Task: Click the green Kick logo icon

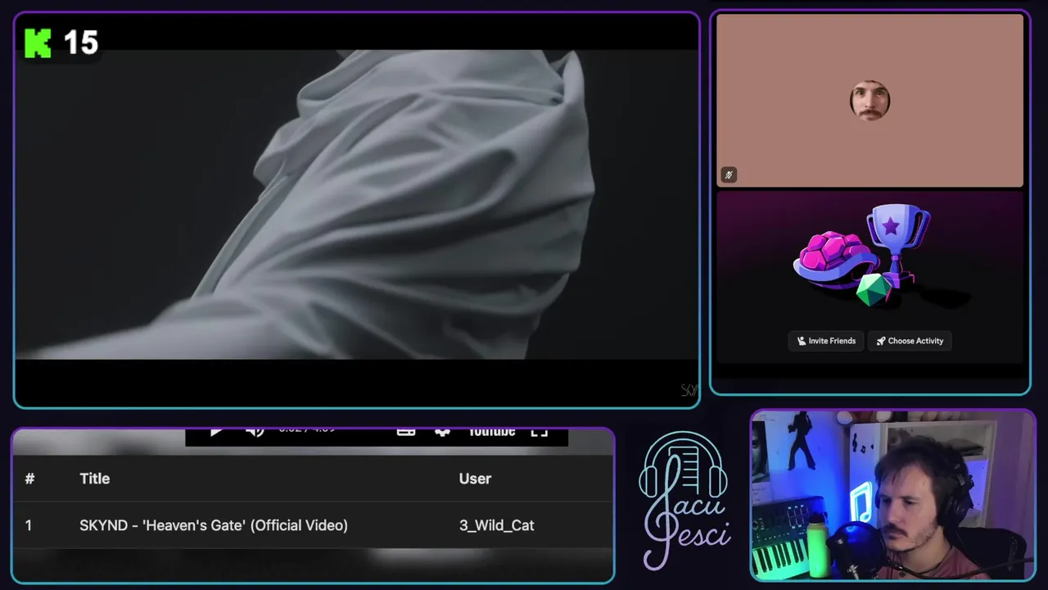Action: (x=38, y=43)
